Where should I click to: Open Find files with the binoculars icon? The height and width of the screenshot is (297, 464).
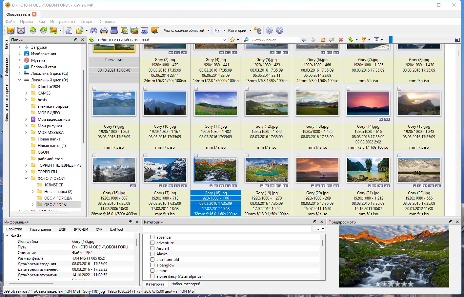(94, 31)
